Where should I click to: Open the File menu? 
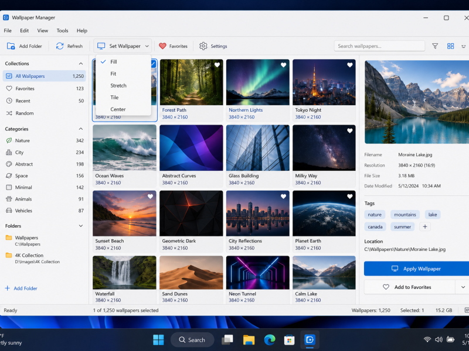(8, 30)
